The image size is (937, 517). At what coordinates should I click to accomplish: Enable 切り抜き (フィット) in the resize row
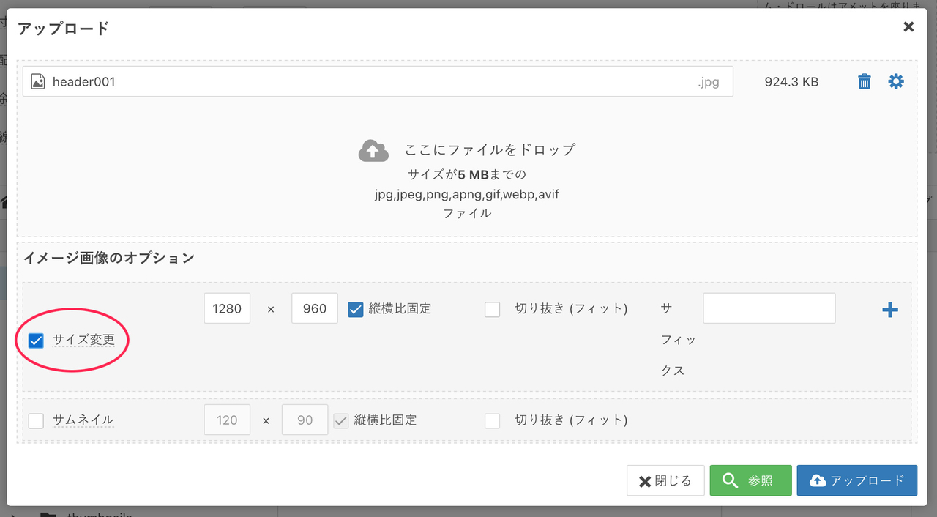[493, 309]
